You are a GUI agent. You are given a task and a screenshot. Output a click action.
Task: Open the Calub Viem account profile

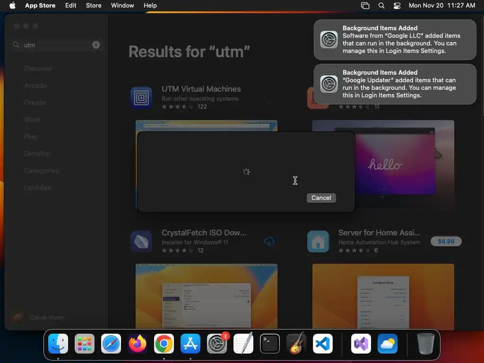pos(38,317)
